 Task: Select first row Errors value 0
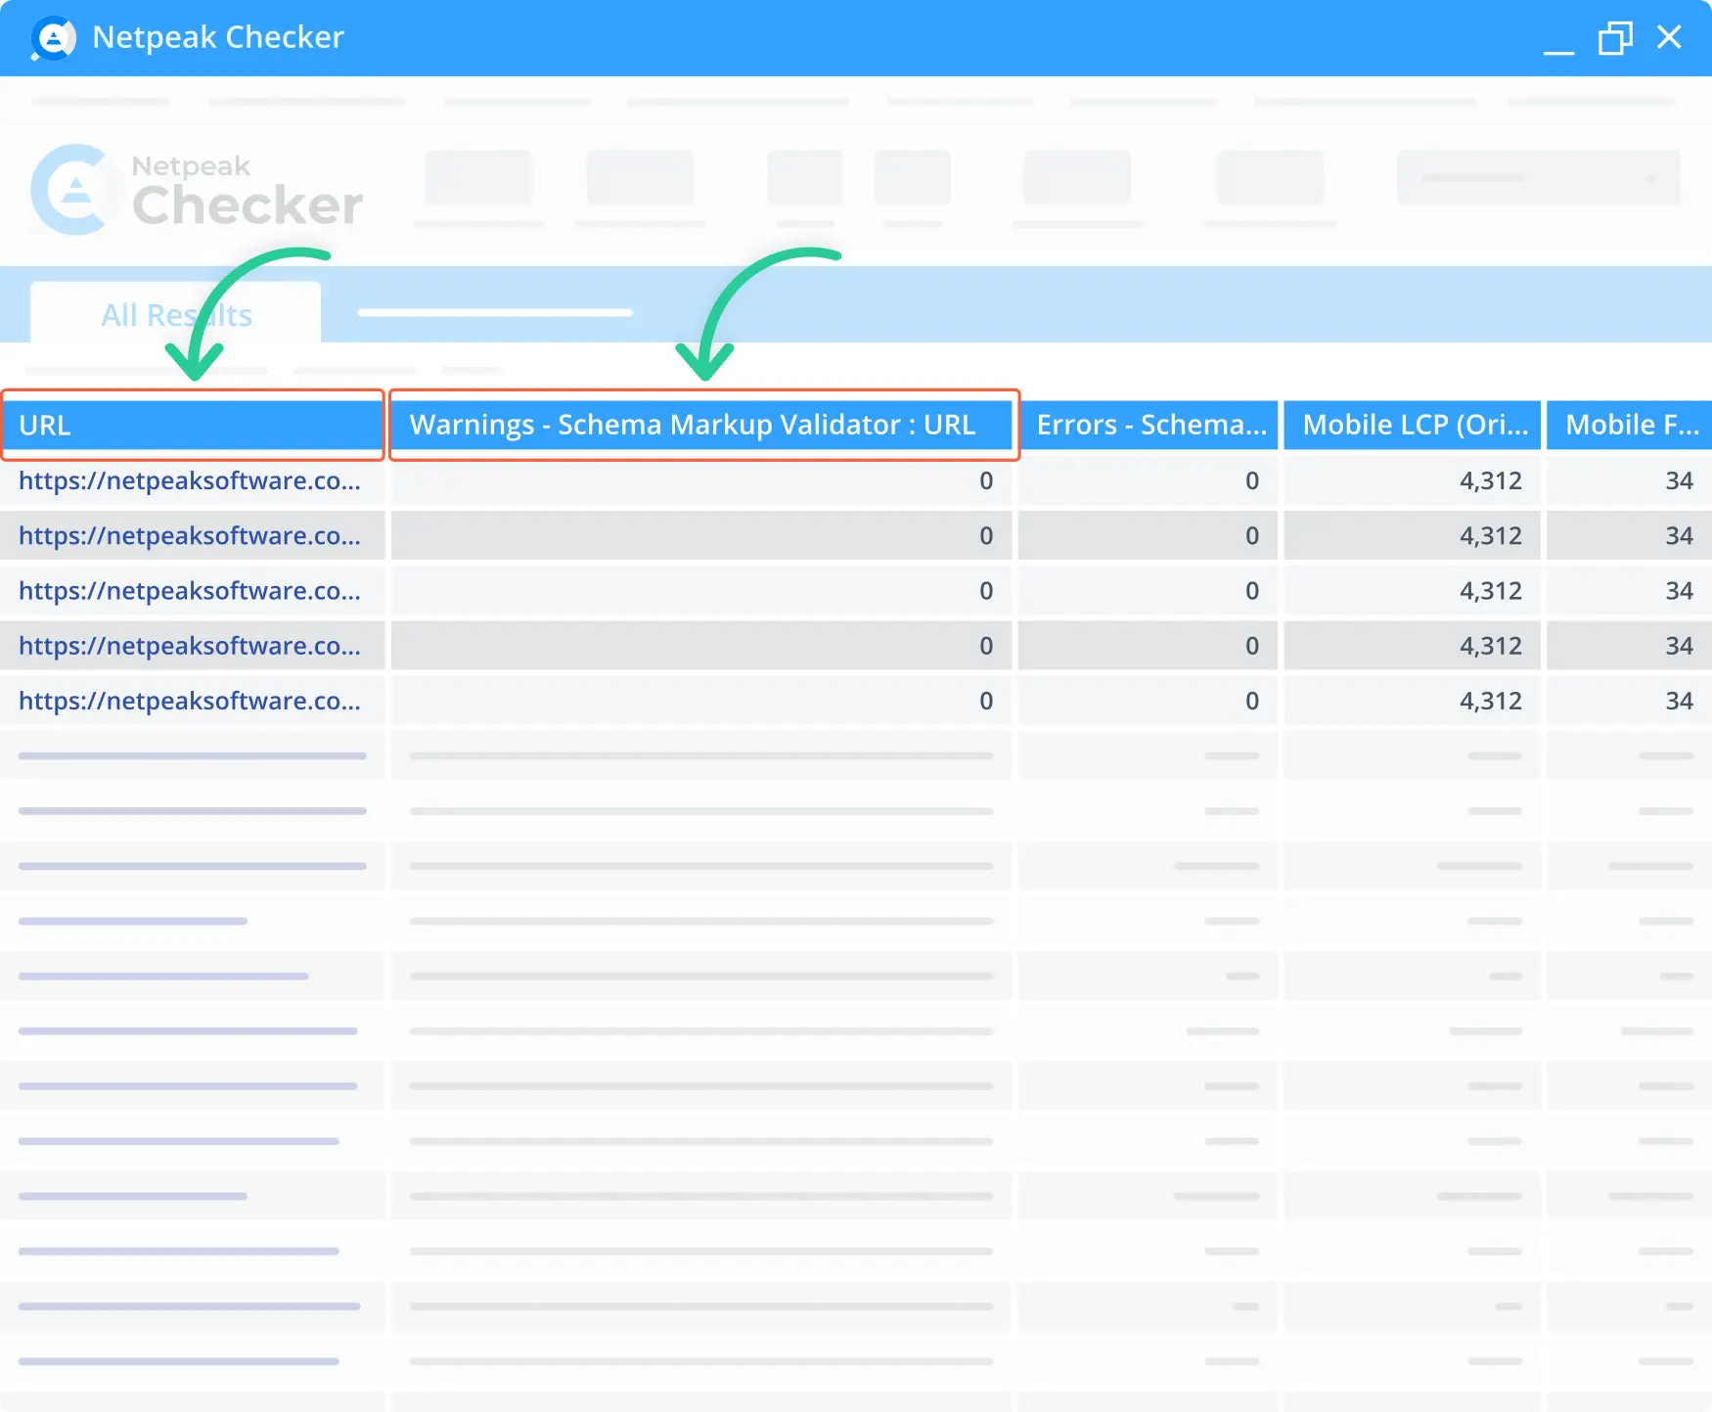(1252, 480)
